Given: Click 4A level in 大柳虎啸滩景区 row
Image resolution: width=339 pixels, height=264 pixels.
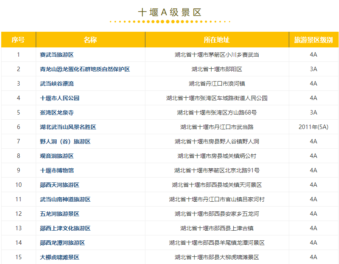Looking at the screenshot, I should coord(313,258).
